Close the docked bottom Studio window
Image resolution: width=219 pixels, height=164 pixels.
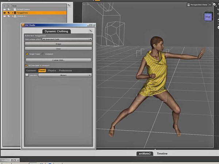click(18, 160)
